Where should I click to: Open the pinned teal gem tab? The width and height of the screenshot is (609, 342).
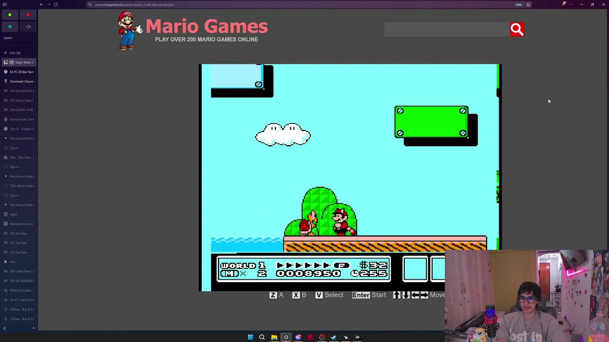pos(10,27)
